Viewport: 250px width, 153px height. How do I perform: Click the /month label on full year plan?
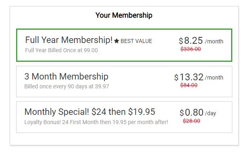(214, 41)
